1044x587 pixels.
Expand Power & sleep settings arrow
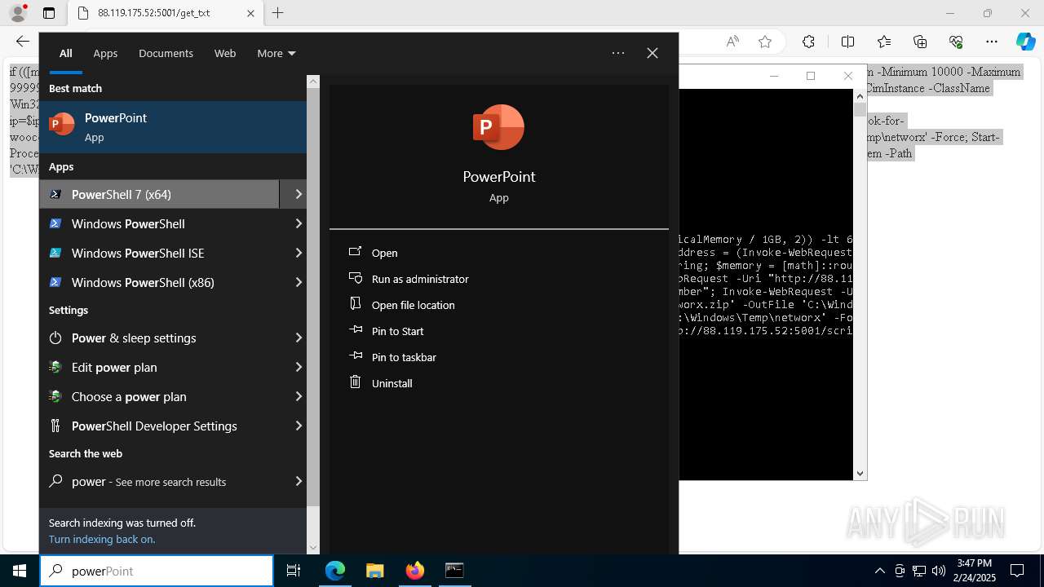tap(299, 338)
